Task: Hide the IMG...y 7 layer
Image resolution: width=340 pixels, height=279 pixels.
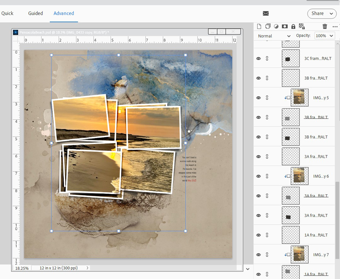Action: pyautogui.click(x=258, y=254)
